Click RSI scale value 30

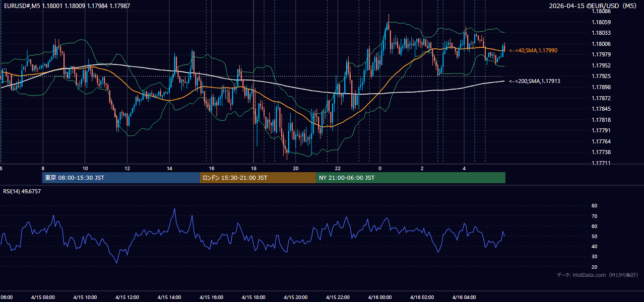(x=594, y=257)
